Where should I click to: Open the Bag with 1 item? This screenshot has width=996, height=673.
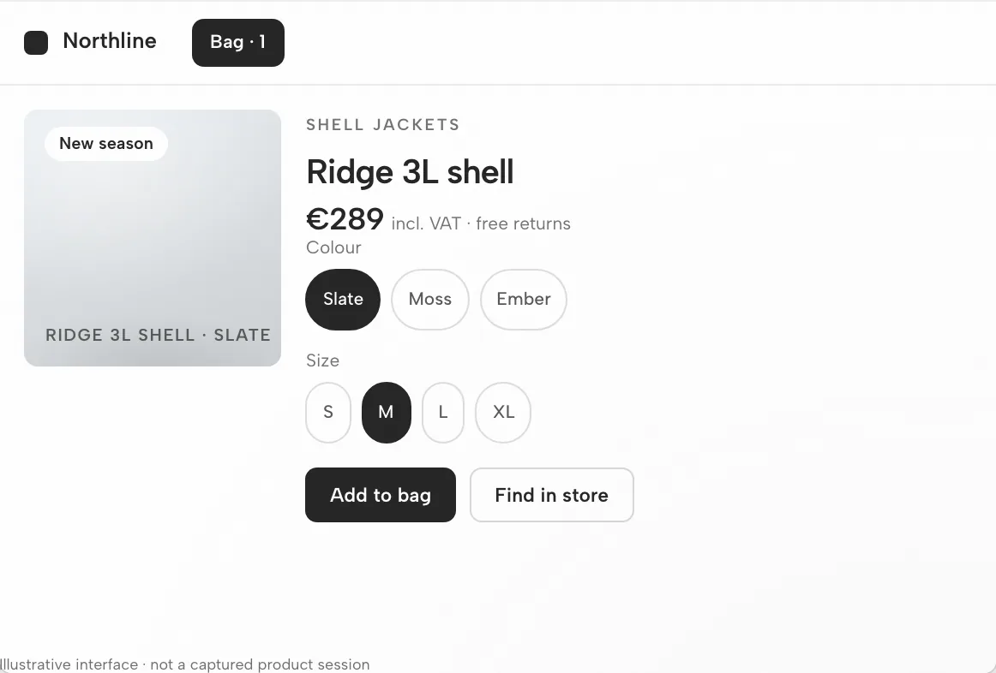coord(238,43)
